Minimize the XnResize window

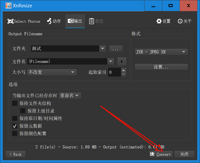pyautogui.click(x=153, y=6)
